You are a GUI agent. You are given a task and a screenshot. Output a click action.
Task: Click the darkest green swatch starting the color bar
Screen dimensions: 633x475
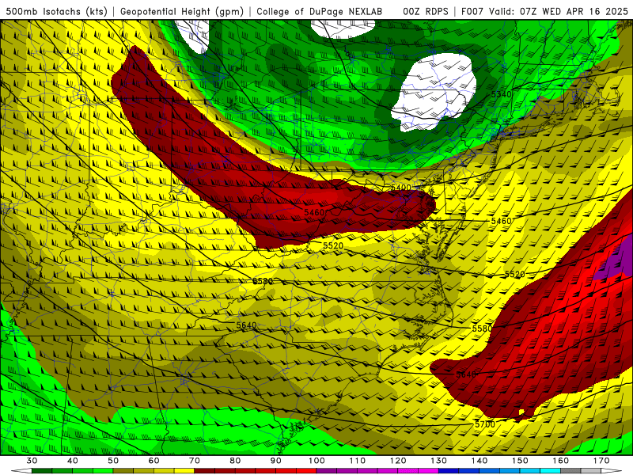(x=42, y=471)
